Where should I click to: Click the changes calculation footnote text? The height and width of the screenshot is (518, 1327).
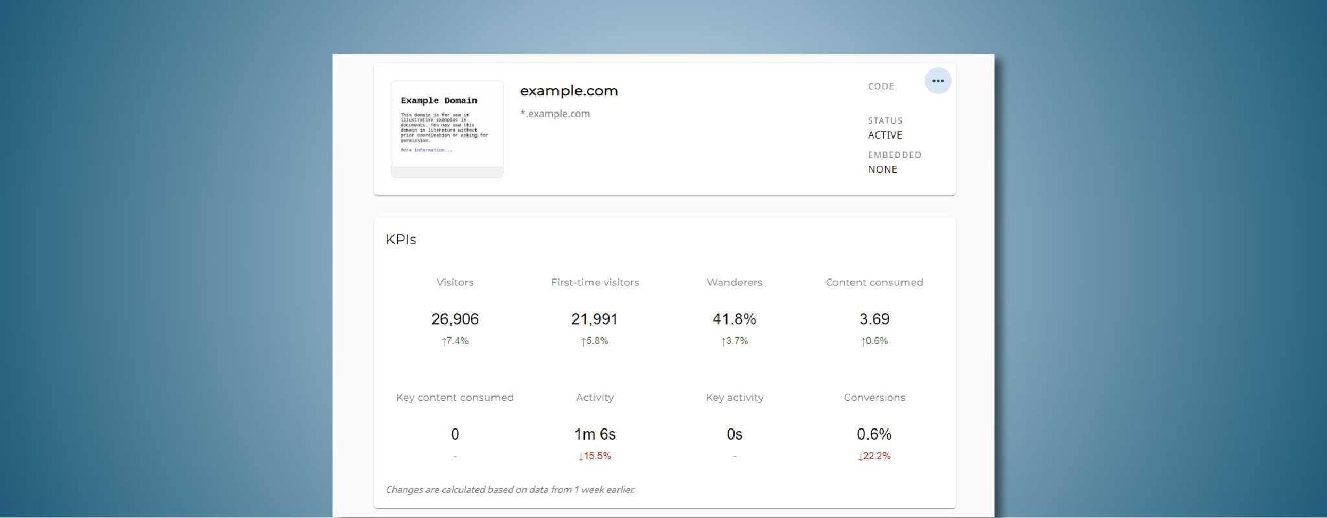coord(510,490)
